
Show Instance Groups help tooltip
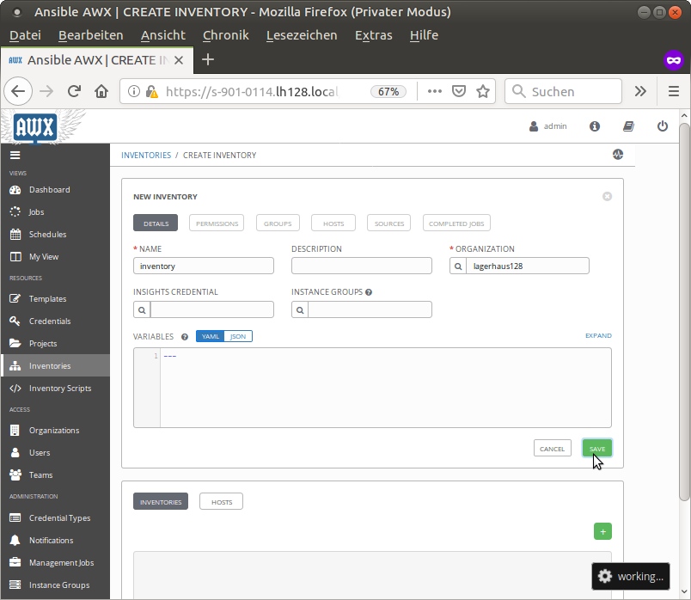(369, 292)
